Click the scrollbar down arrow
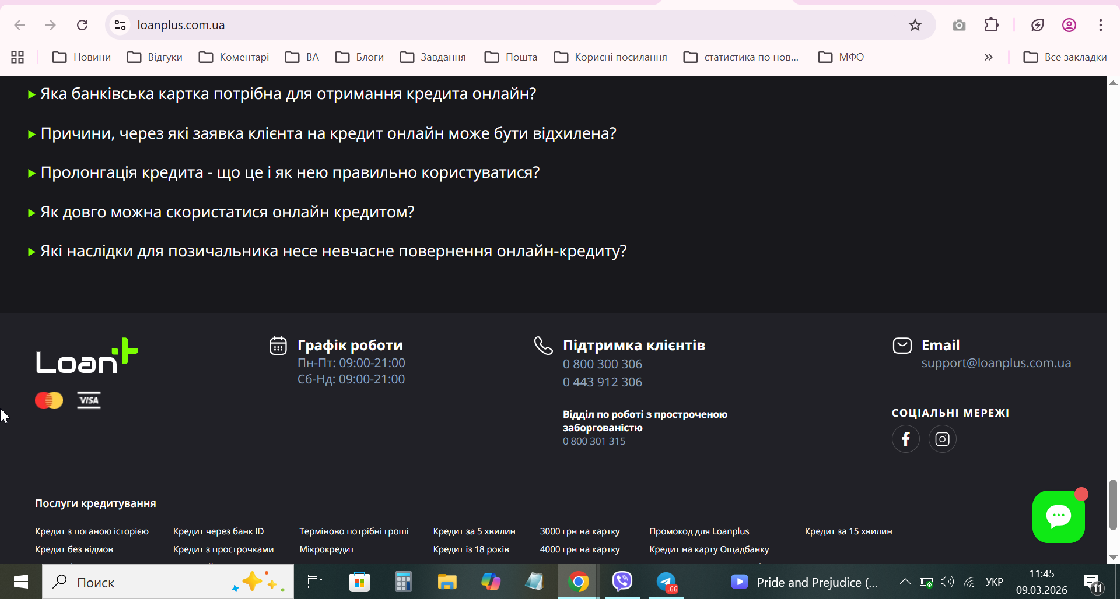This screenshot has width=1120, height=599. (x=1113, y=558)
